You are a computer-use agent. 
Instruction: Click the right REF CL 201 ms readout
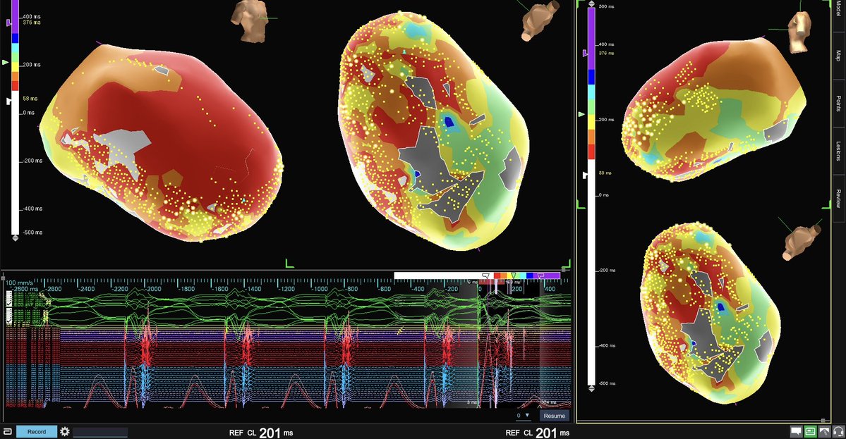tap(538, 433)
